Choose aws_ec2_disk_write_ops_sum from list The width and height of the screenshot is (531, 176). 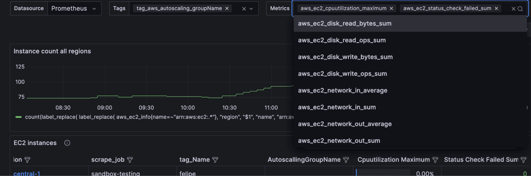(410, 74)
